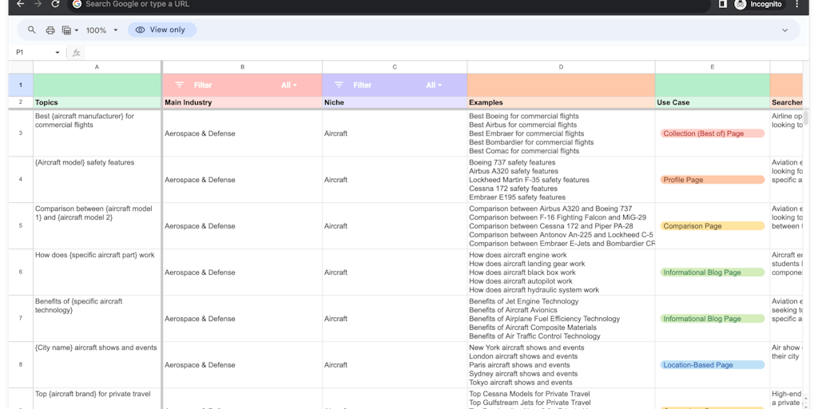Click the browser reload icon

pyautogui.click(x=55, y=4)
